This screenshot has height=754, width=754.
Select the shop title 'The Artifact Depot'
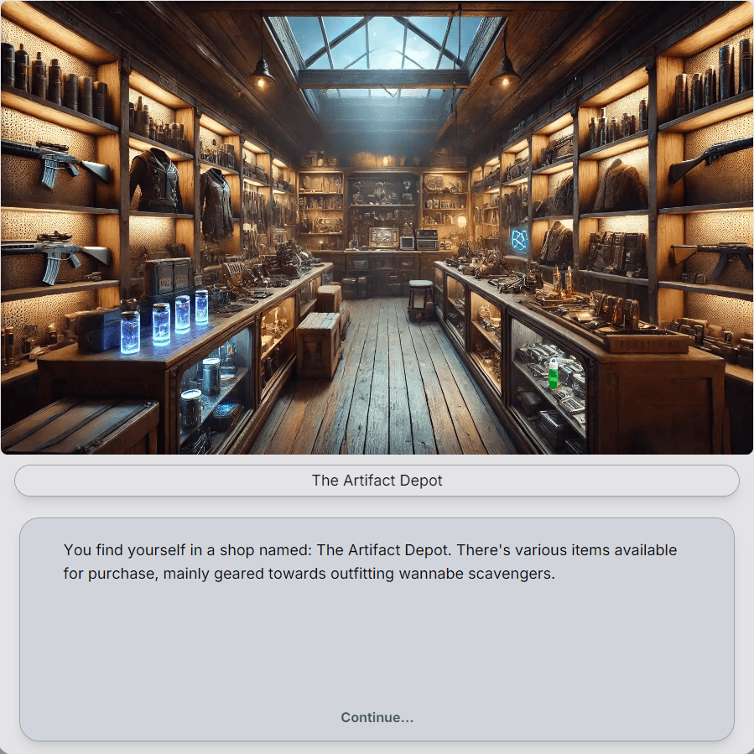tap(376, 480)
